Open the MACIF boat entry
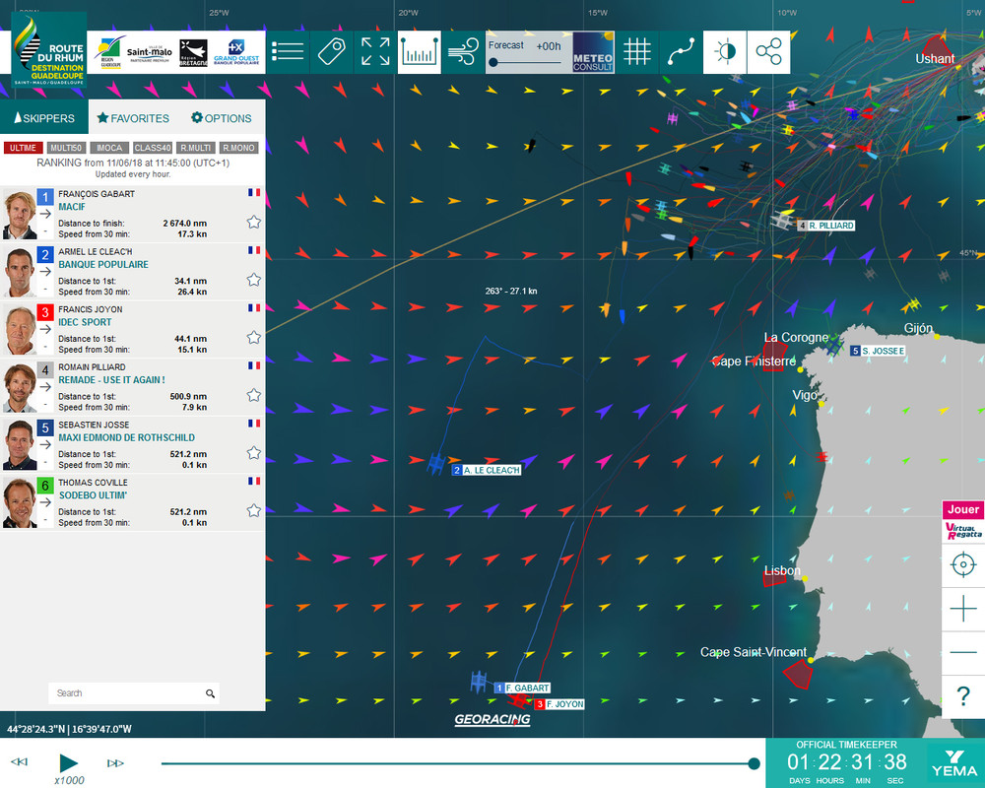Viewport: 985px width, 788px height. click(x=72, y=207)
